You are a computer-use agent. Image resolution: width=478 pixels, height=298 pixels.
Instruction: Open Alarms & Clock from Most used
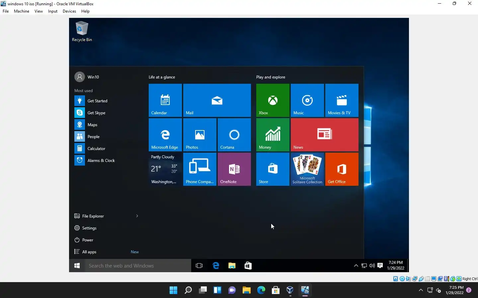106,160
